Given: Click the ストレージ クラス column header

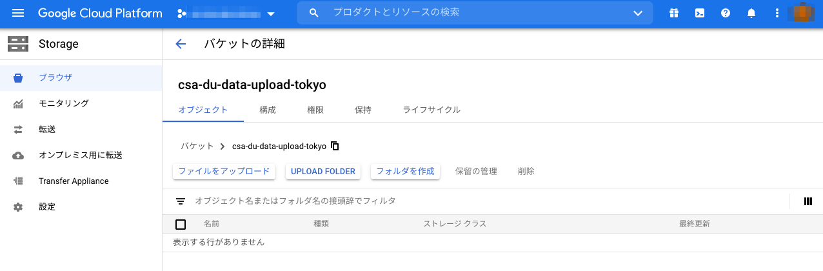Looking at the screenshot, I should tap(455, 224).
